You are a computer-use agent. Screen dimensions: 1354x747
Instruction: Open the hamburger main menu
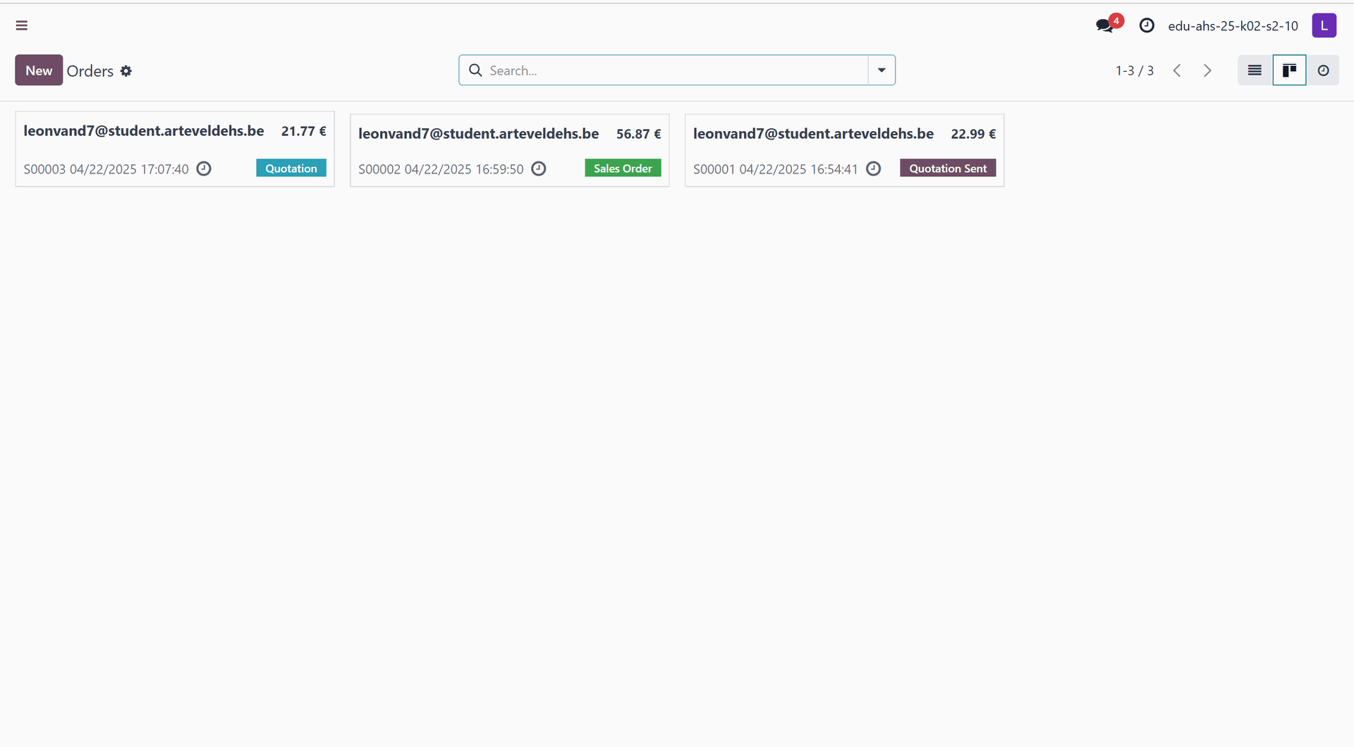(22, 25)
